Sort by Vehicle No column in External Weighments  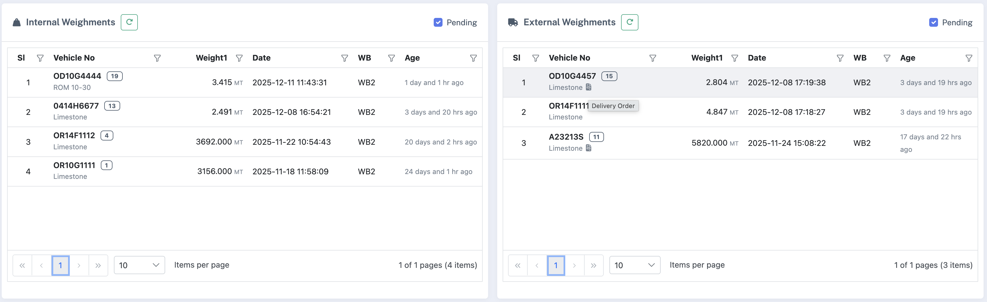tap(569, 58)
